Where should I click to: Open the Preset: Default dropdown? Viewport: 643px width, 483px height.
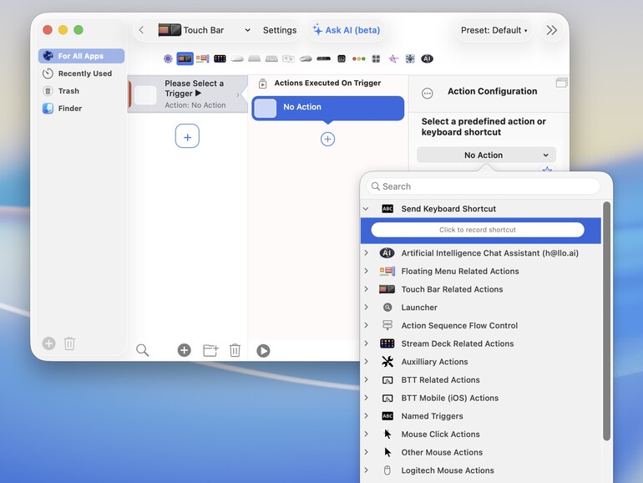click(494, 30)
